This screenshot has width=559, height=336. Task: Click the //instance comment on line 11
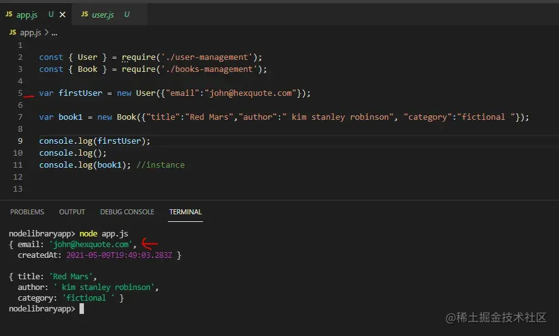tap(160, 165)
